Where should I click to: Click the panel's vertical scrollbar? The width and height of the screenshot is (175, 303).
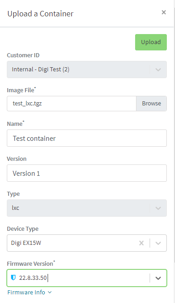[x=174, y=135]
